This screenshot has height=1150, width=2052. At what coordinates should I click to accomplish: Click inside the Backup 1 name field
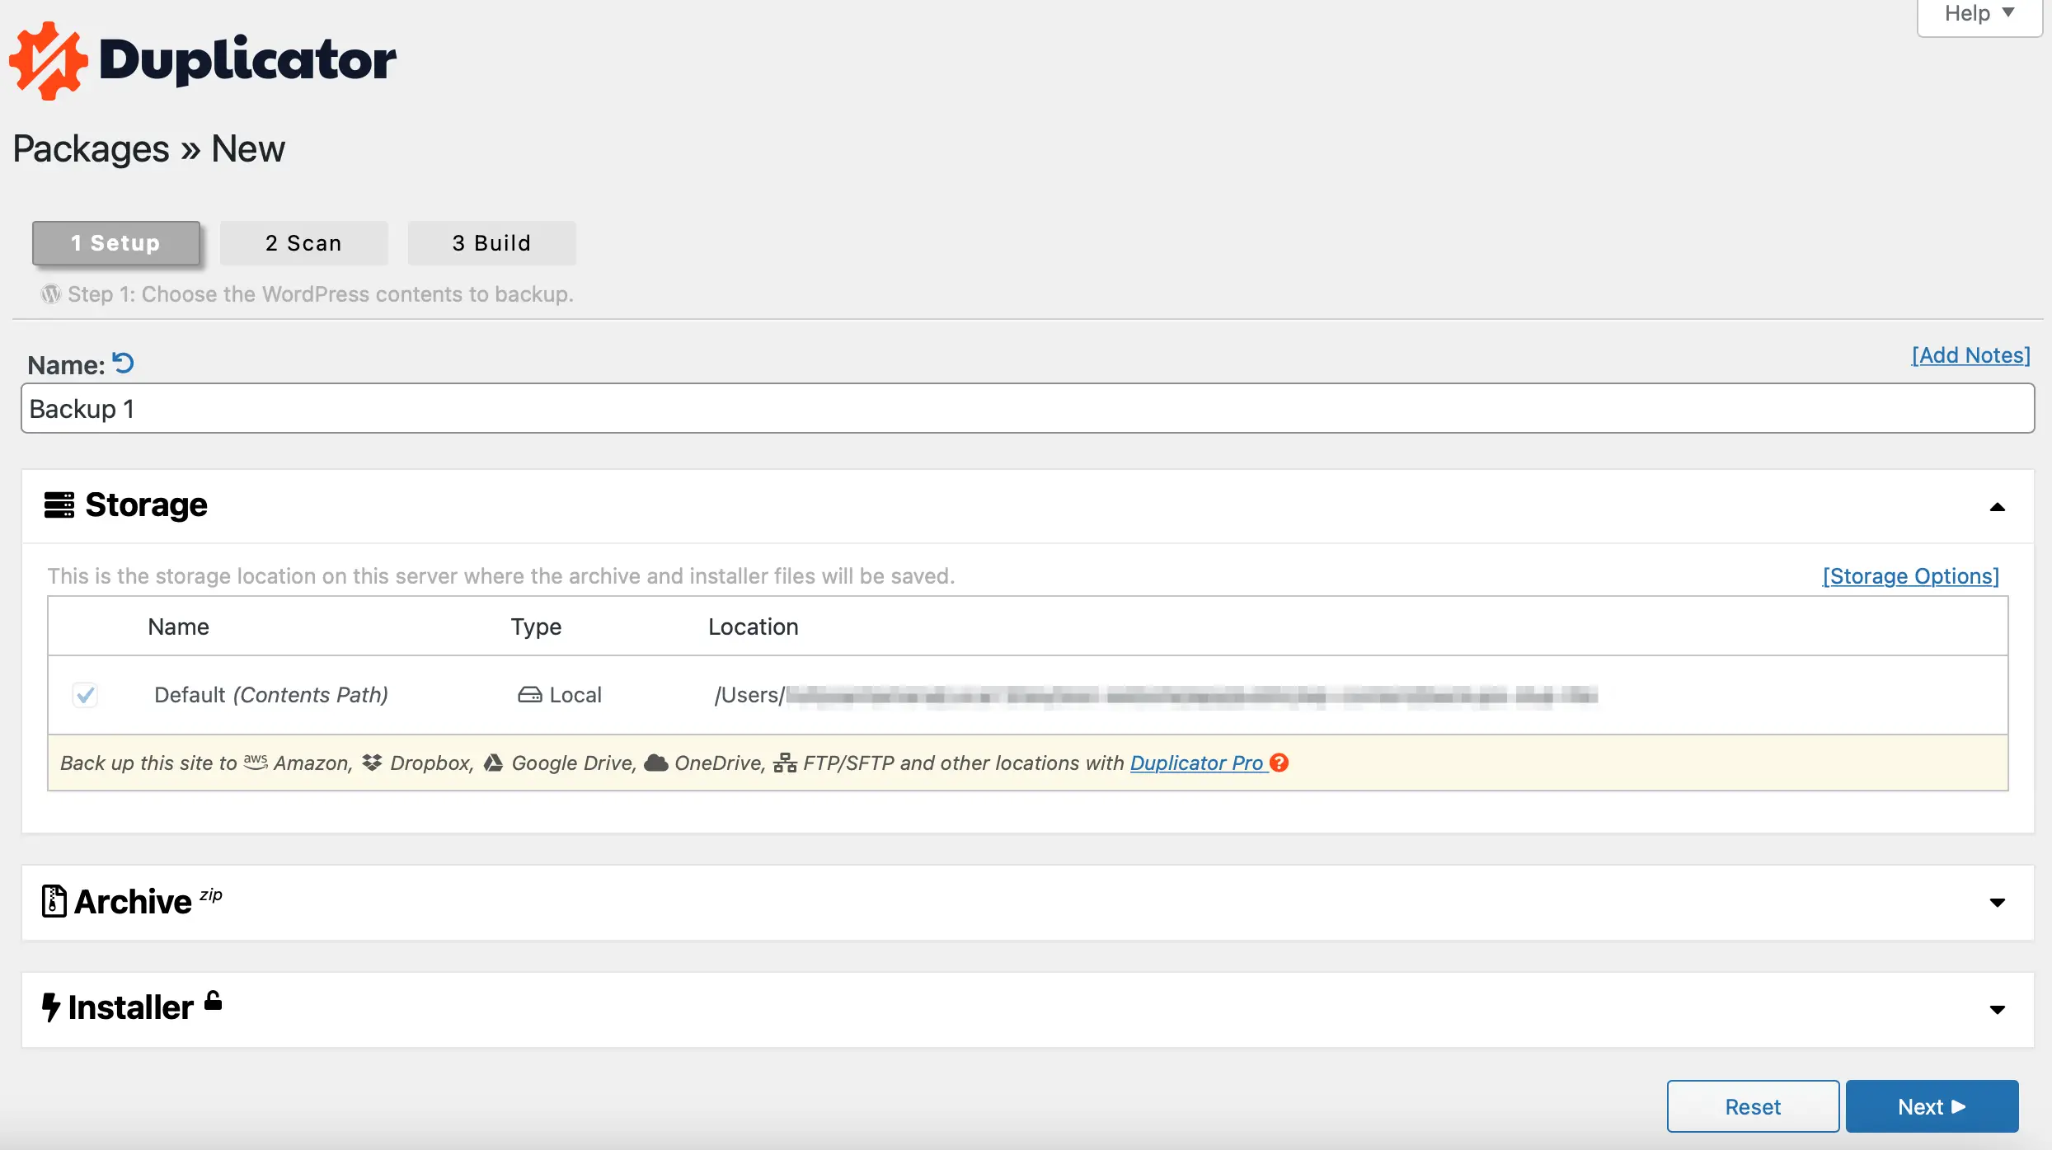click(x=1025, y=409)
